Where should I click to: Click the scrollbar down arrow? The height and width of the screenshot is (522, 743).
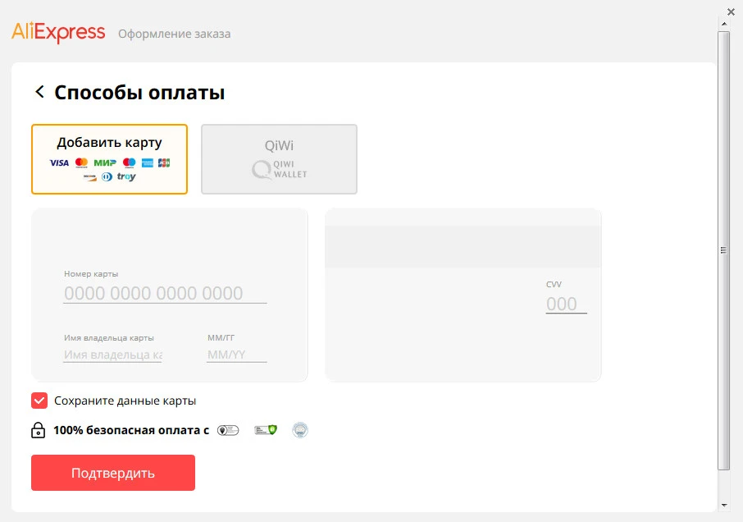coord(724,506)
